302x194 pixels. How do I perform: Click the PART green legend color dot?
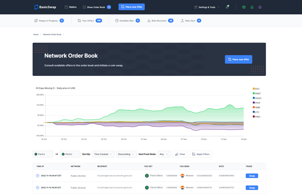coord(254,93)
